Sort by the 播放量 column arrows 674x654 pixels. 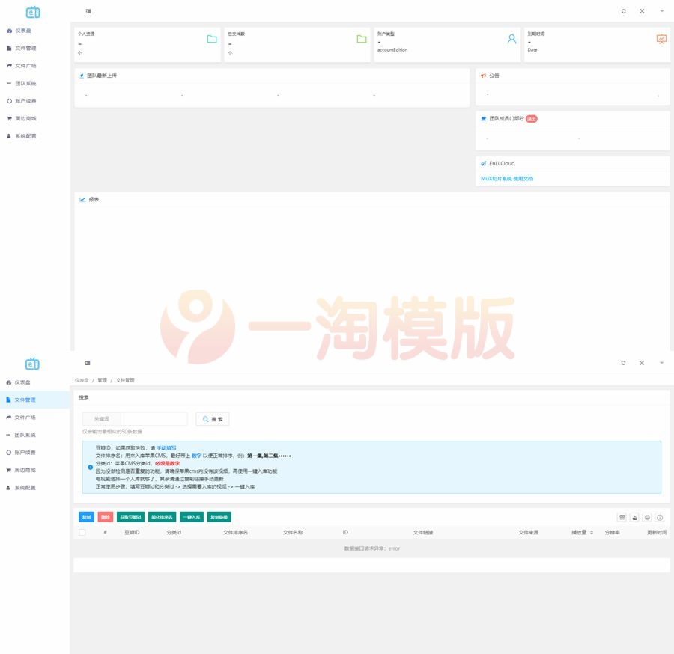point(592,533)
